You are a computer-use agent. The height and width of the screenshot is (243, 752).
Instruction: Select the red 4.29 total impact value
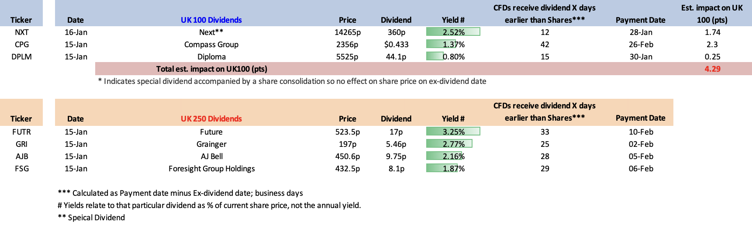point(712,69)
